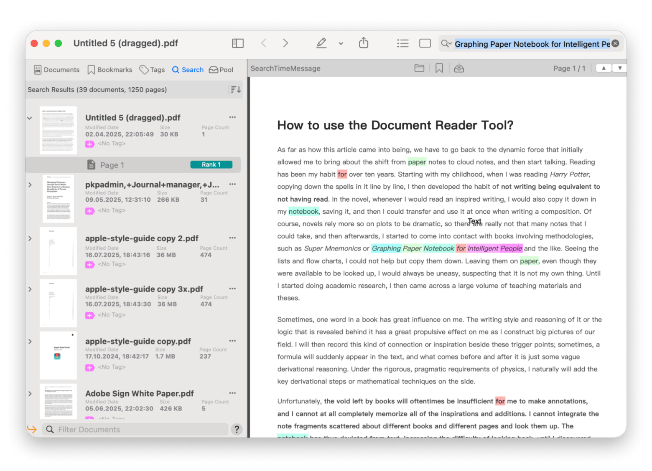
Task: Open more options for apple-style-guide copy 2.pdf
Action: click(x=232, y=238)
